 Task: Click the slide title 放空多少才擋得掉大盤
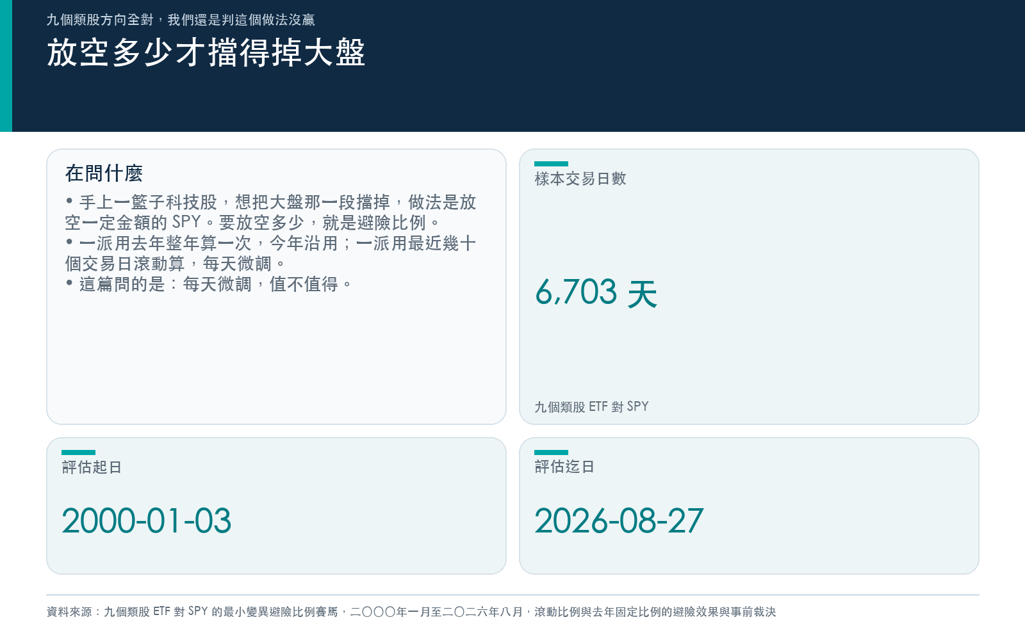(x=206, y=52)
